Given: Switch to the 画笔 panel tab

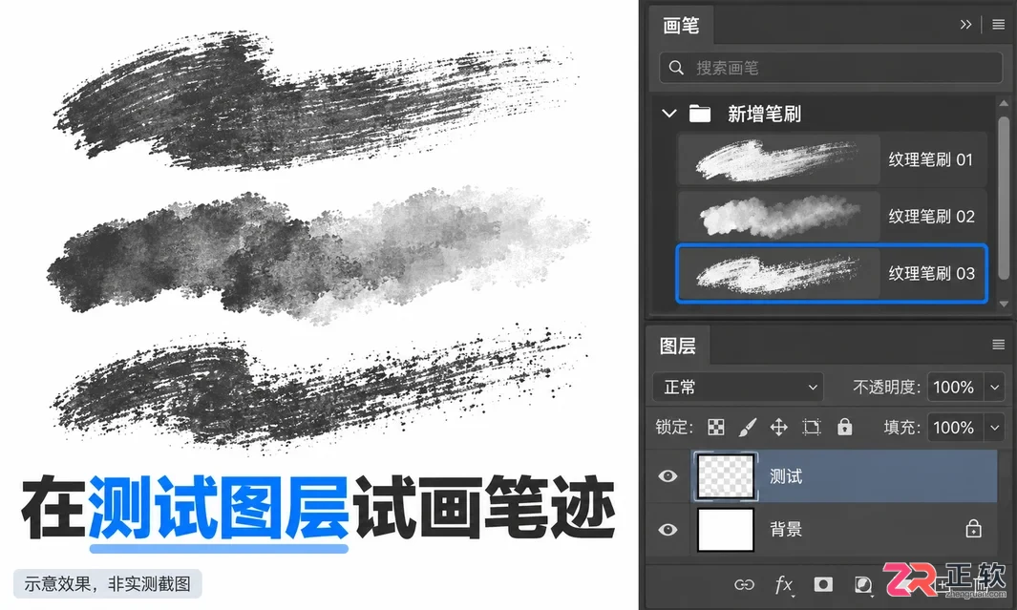Looking at the screenshot, I should click(x=681, y=26).
